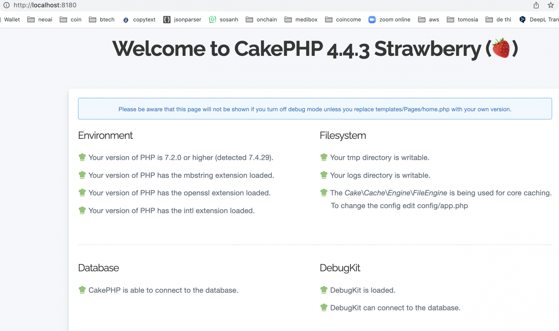Click the chef hat beside intl extension line
The height and width of the screenshot is (331, 559).
82,210
